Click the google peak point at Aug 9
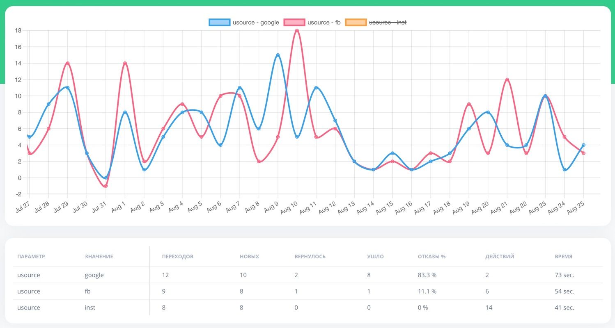Image resolution: width=615 pixels, height=328 pixels. pyautogui.click(x=278, y=55)
